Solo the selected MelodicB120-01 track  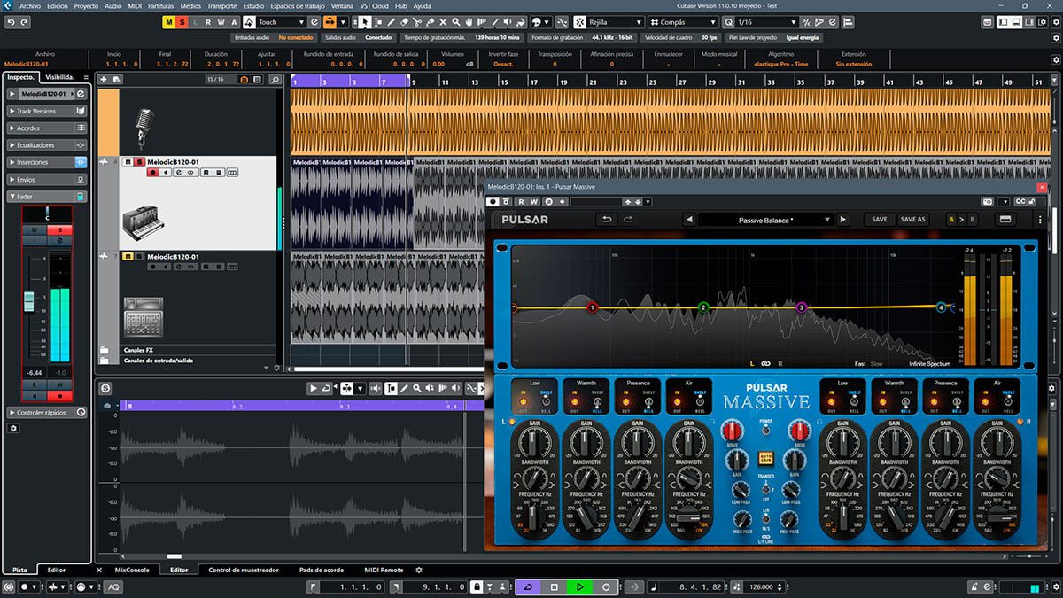coord(139,162)
